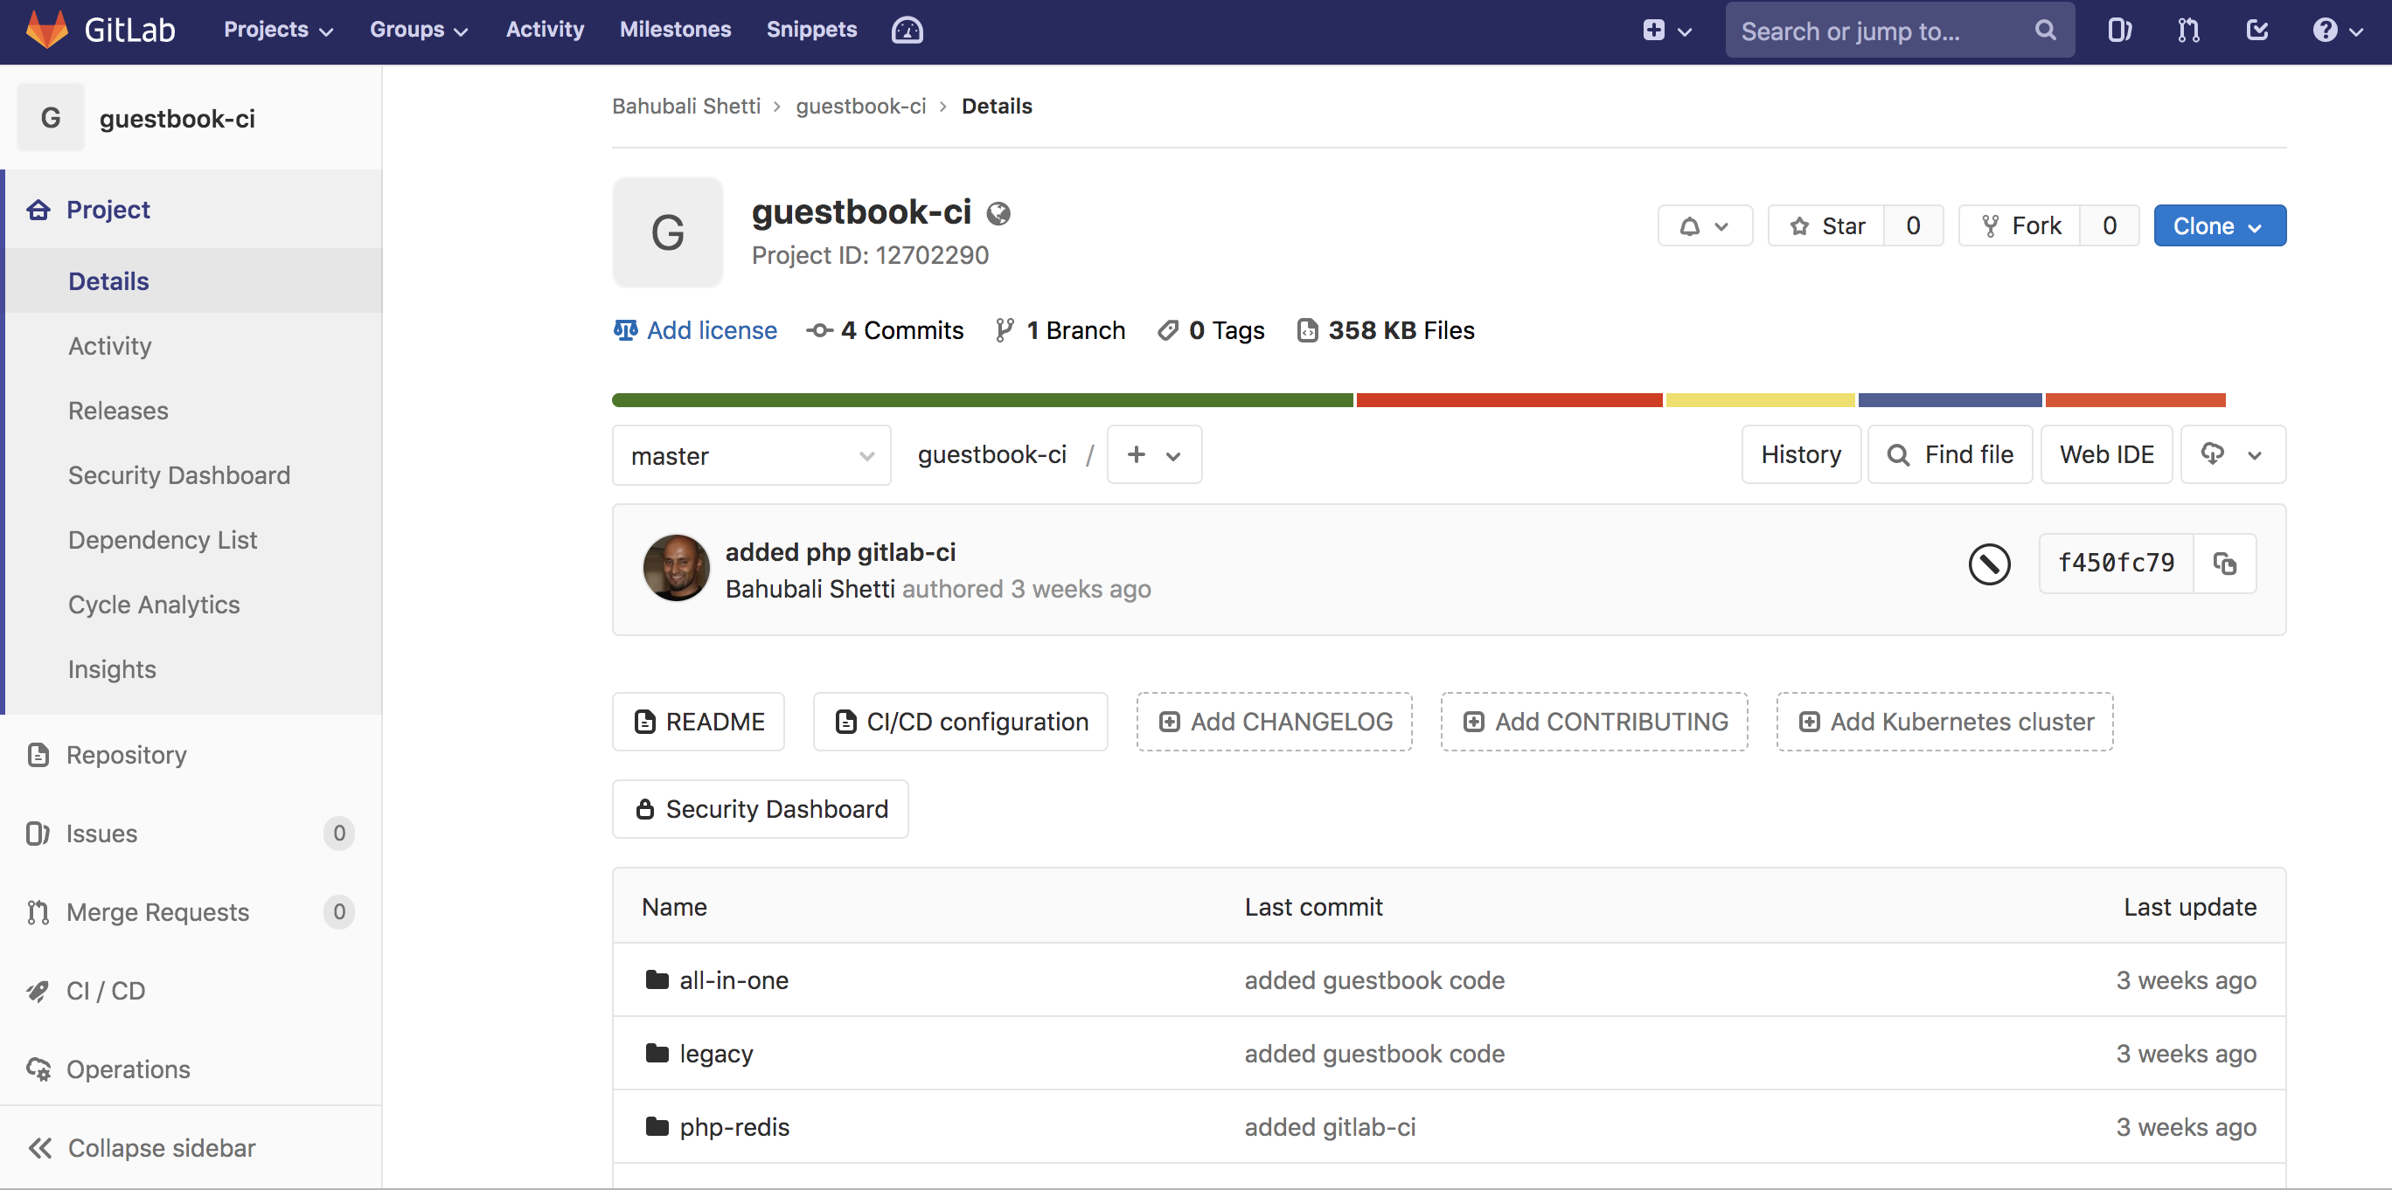
Task: Collapse the sidebar
Action: (141, 1148)
